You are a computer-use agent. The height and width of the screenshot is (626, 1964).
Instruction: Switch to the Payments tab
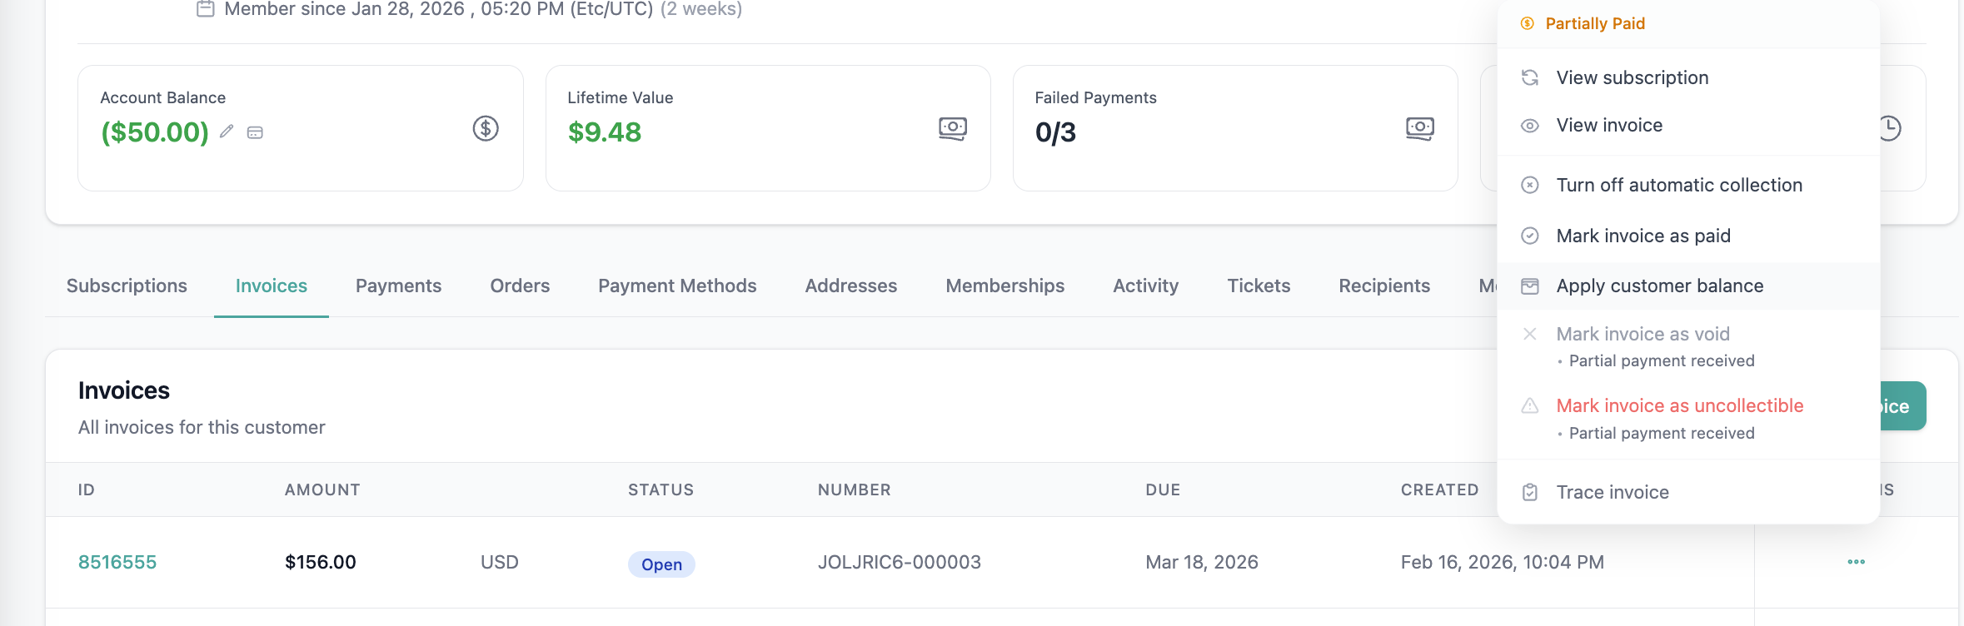click(x=398, y=286)
